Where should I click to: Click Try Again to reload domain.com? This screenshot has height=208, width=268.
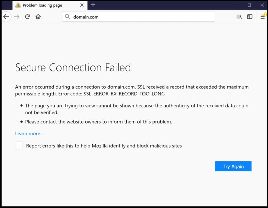point(233,166)
